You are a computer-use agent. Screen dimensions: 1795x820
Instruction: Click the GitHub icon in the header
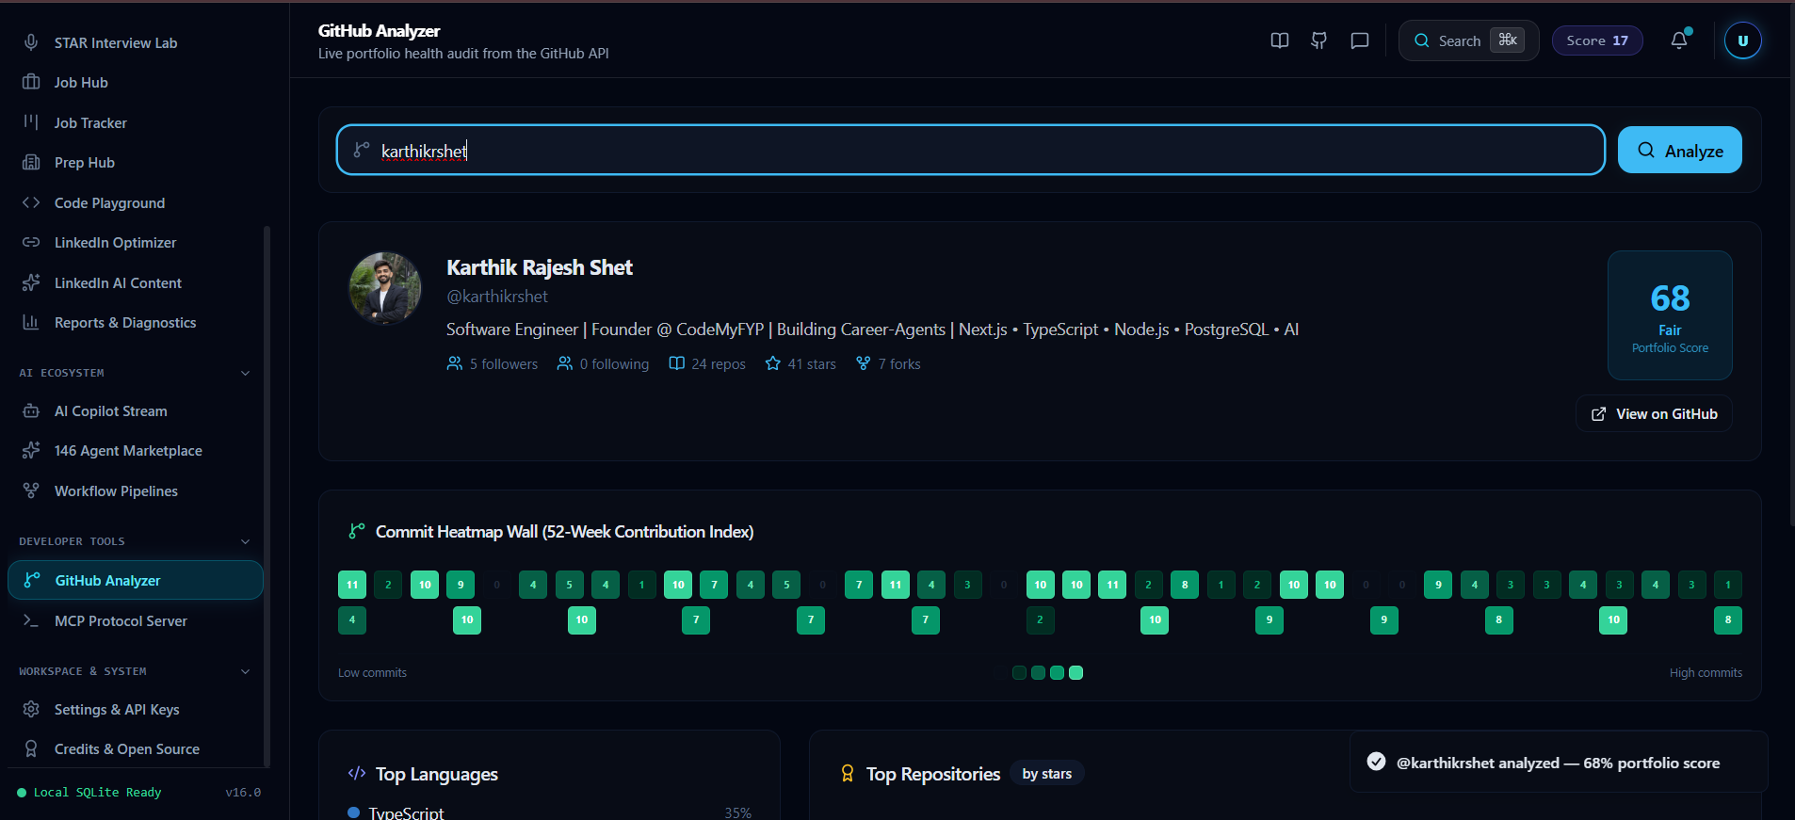point(1318,40)
